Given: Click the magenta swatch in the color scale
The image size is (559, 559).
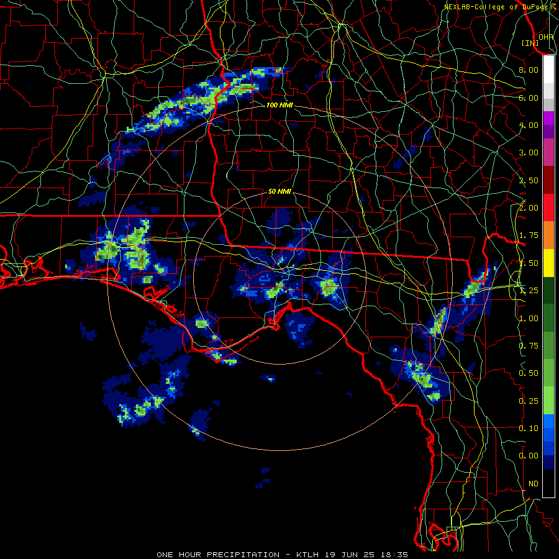Looking at the screenshot, I should (x=548, y=118).
